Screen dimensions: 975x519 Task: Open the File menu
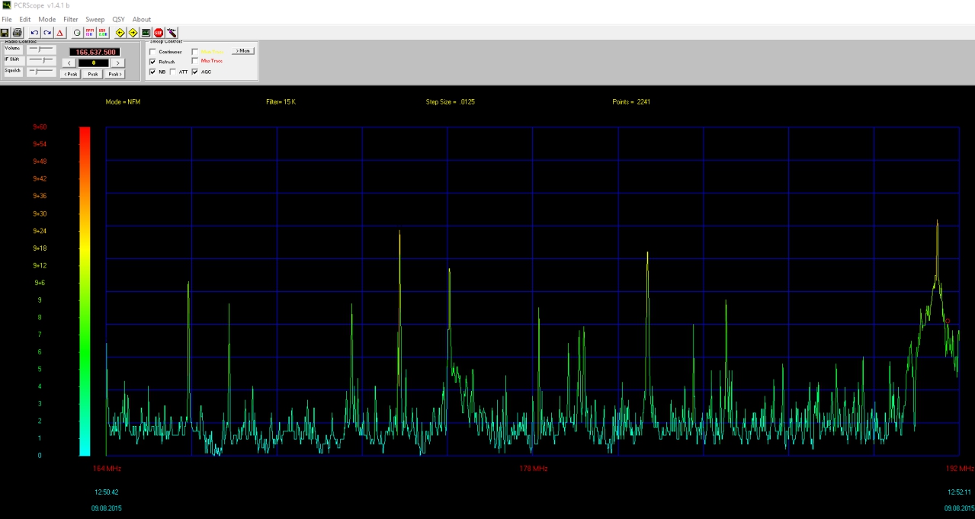[6, 19]
